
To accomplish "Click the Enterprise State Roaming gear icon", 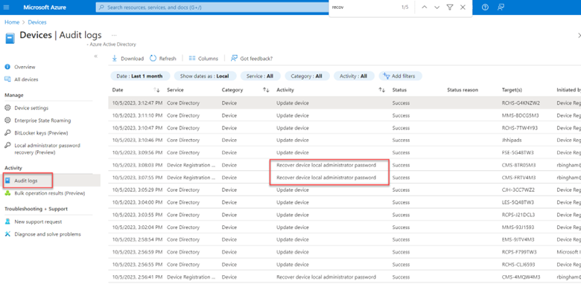I will point(7,120).
